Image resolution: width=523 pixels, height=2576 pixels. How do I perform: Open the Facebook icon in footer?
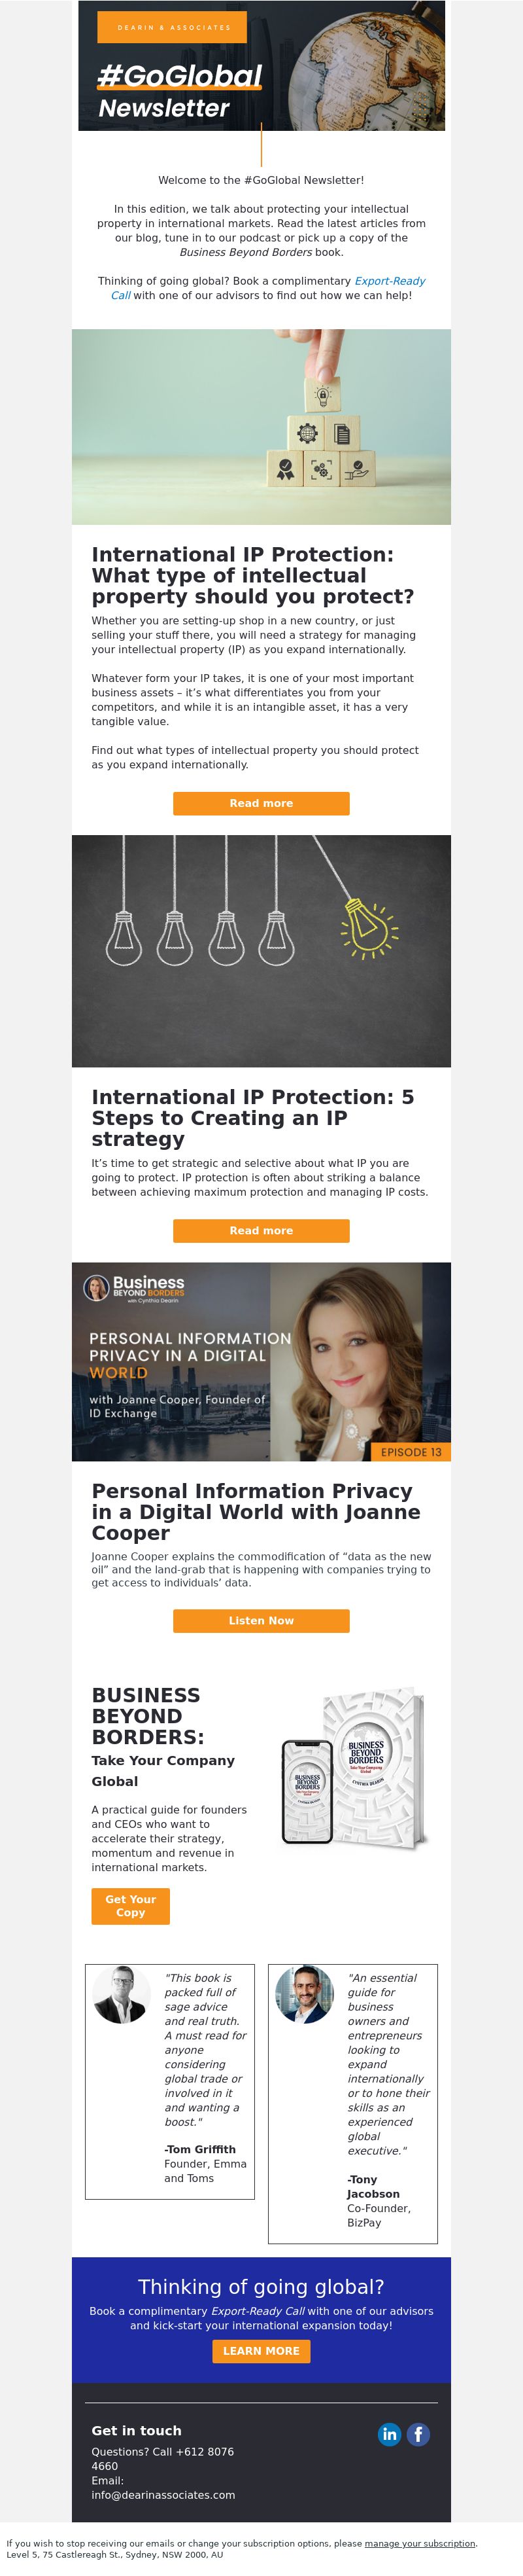(x=418, y=2434)
